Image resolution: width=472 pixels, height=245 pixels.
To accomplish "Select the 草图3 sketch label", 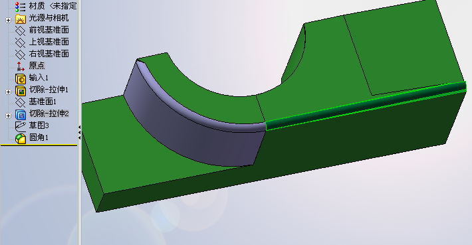I will pos(39,125).
